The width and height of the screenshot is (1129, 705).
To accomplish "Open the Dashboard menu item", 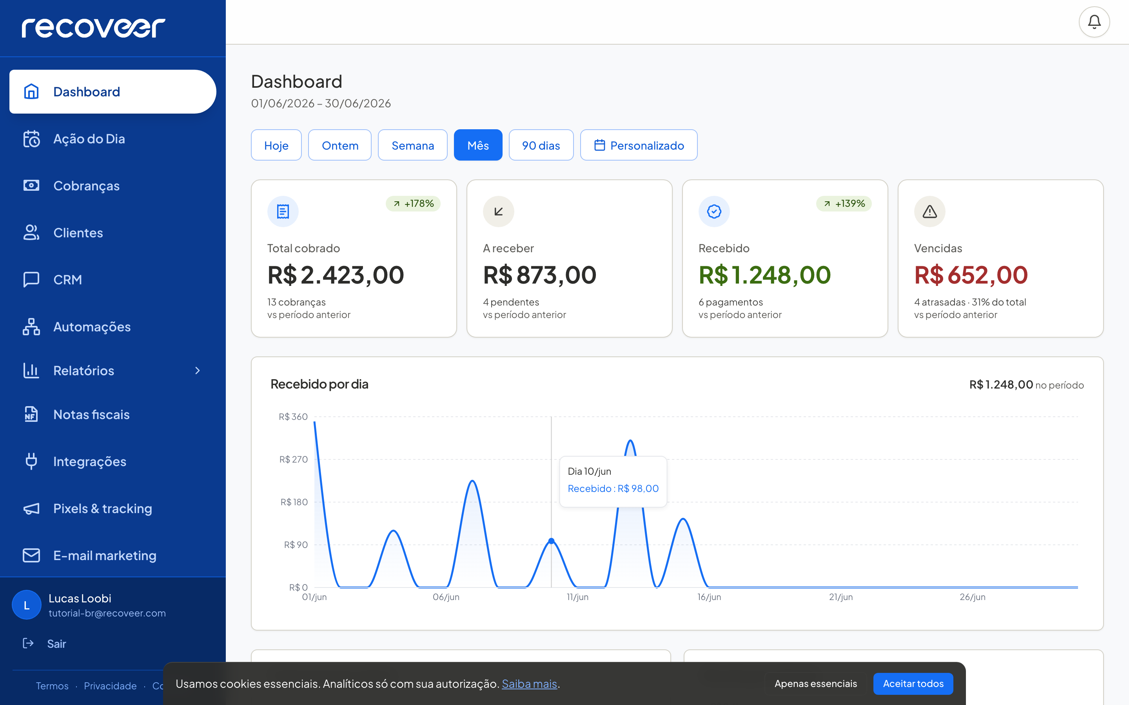I will [113, 91].
